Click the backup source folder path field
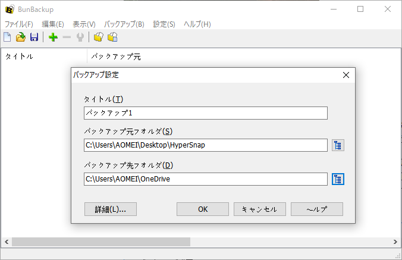 [x=206, y=145]
